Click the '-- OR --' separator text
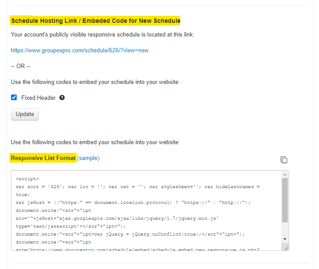 [x=21, y=66]
